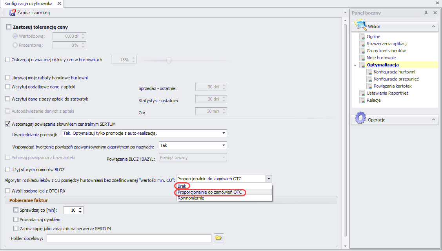This screenshot has width=442, height=251.
Task: Go to Moje hurtownie view
Action: 381,58
